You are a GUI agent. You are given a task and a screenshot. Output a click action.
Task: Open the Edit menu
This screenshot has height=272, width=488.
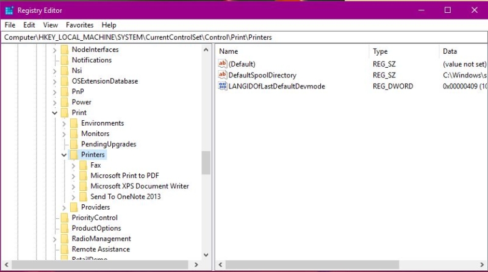point(29,25)
